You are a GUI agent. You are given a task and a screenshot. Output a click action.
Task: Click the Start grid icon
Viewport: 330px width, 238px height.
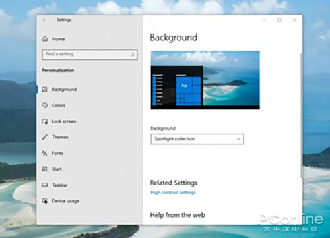[45, 169]
